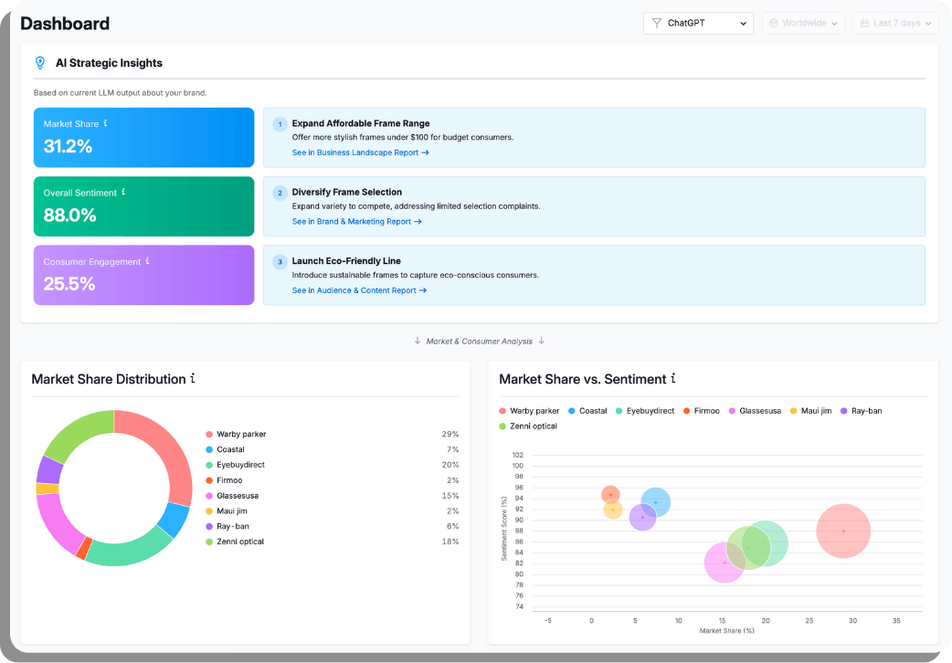Click info icon next to Market Share Distribution
Viewport: 952px width, 663px height.
pyautogui.click(x=193, y=379)
